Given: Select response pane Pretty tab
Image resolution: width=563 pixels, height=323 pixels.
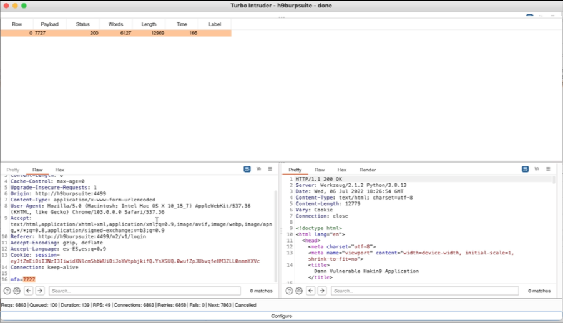Looking at the screenshot, I should pyautogui.click(x=295, y=170).
